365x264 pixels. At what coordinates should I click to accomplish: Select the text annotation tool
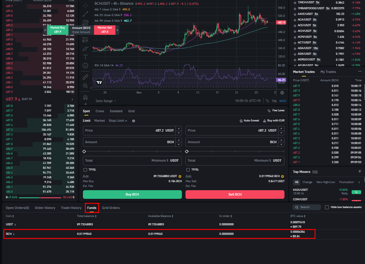[x=85, y=57]
